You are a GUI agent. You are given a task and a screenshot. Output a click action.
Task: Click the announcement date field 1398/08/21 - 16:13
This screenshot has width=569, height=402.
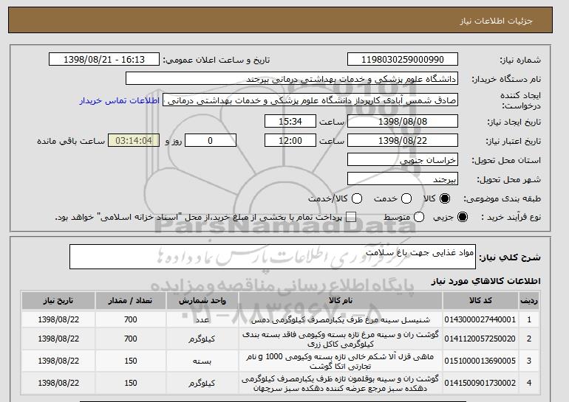pos(104,60)
